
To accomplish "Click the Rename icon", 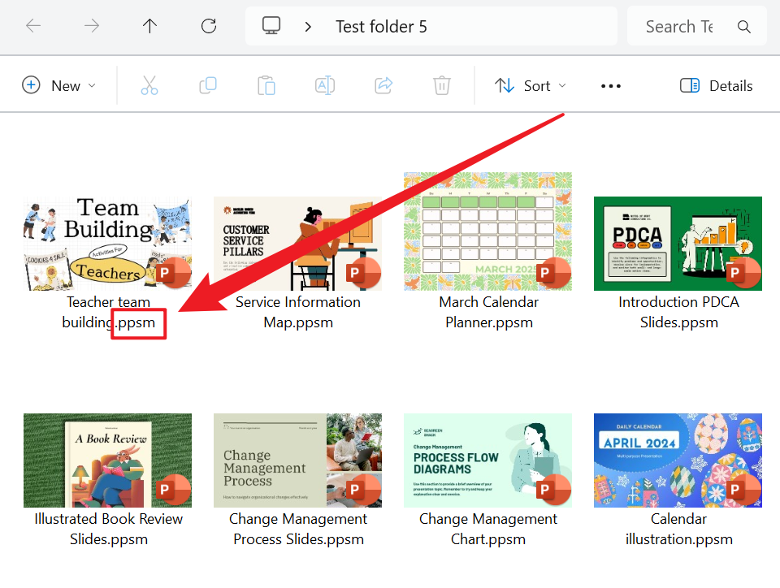I will coord(325,85).
